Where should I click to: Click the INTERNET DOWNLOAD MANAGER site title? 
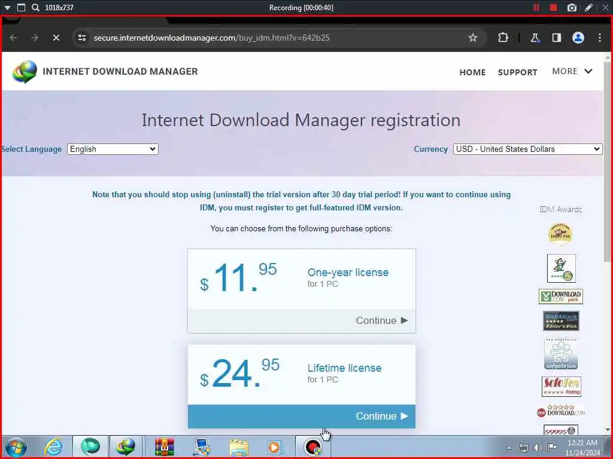click(120, 72)
